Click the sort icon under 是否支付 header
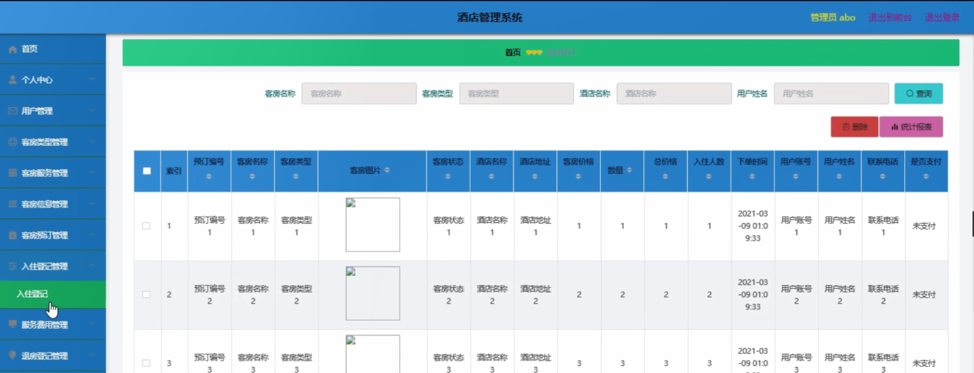Image resolution: width=974 pixels, height=373 pixels. [926, 177]
